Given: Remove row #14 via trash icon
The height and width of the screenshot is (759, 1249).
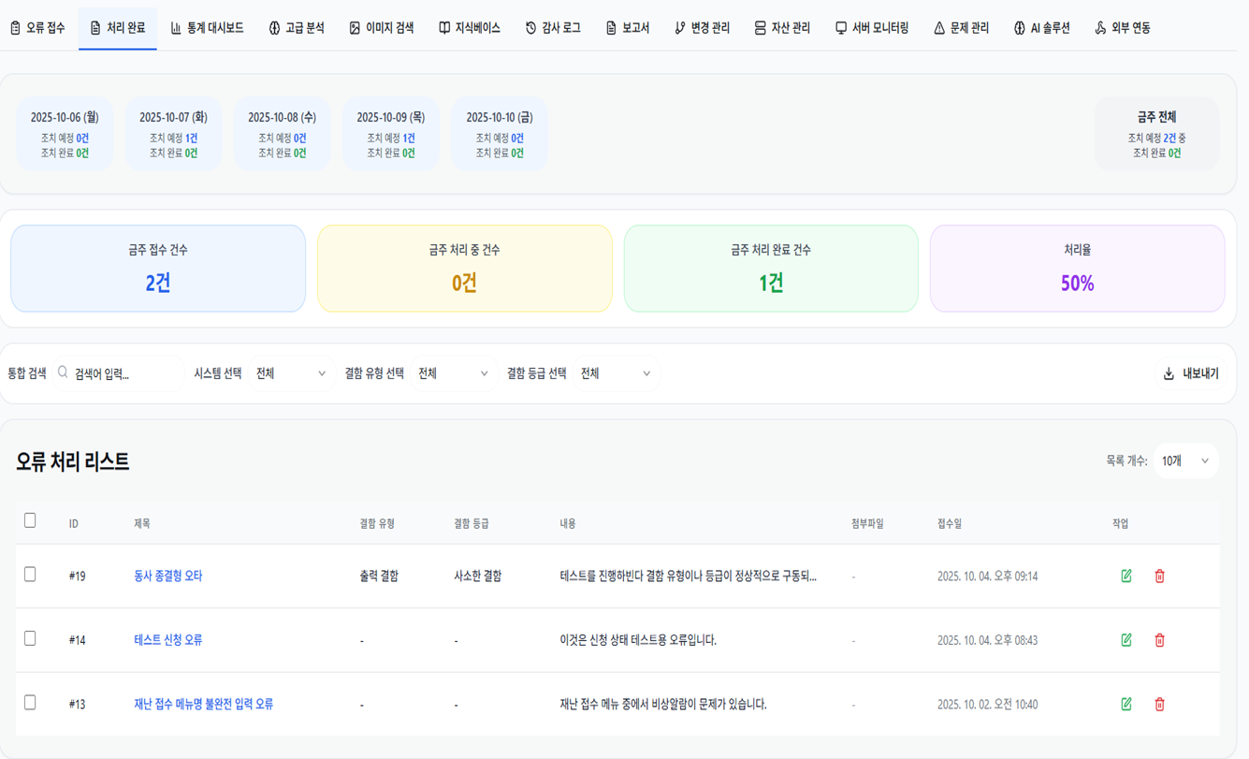Looking at the screenshot, I should pyautogui.click(x=1159, y=640).
